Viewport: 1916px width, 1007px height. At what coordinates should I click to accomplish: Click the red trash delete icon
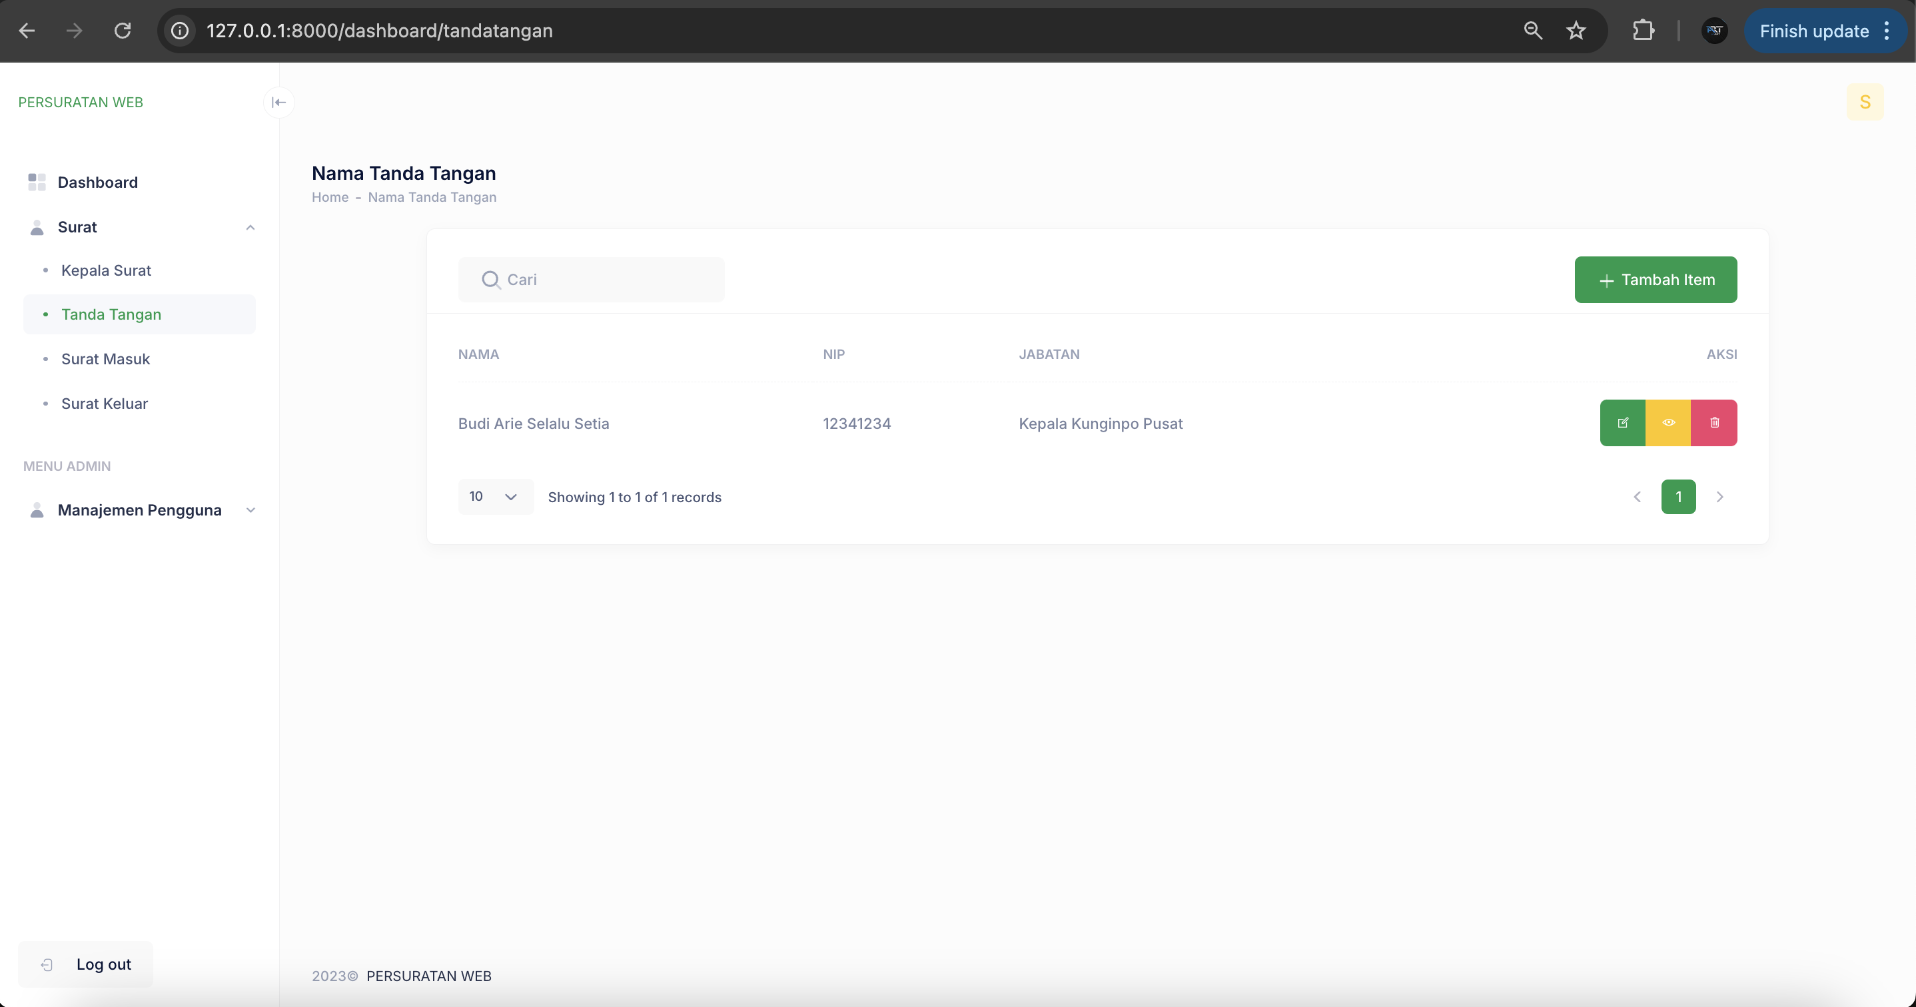[1714, 422]
